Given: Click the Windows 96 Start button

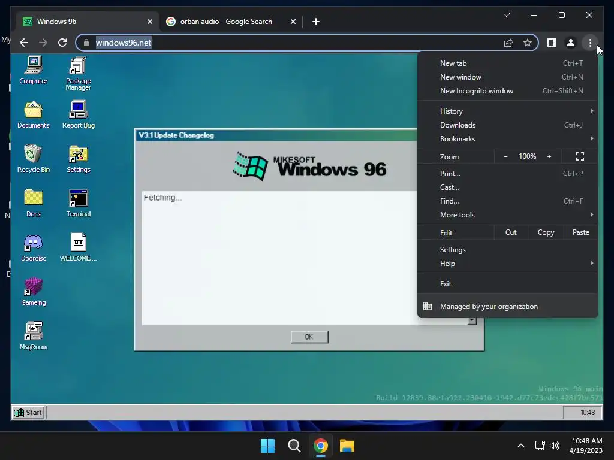Looking at the screenshot, I should click(28, 412).
